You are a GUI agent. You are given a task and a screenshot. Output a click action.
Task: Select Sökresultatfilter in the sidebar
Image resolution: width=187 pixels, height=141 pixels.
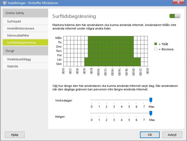tap(18, 35)
